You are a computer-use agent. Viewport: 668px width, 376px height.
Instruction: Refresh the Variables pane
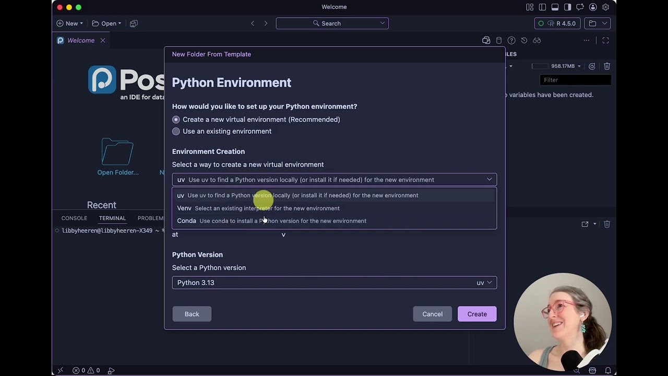(x=592, y=66)
